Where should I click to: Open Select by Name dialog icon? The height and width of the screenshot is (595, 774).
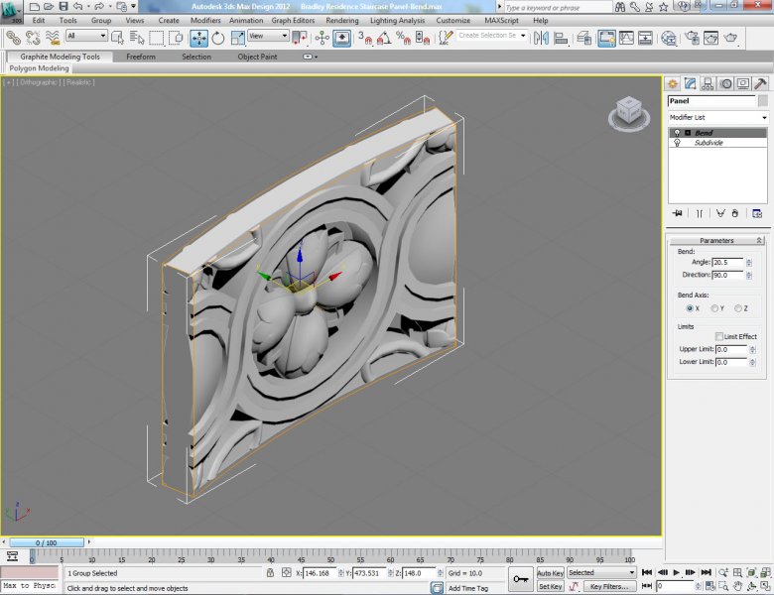pyautogui.click(x=137, y=38)
